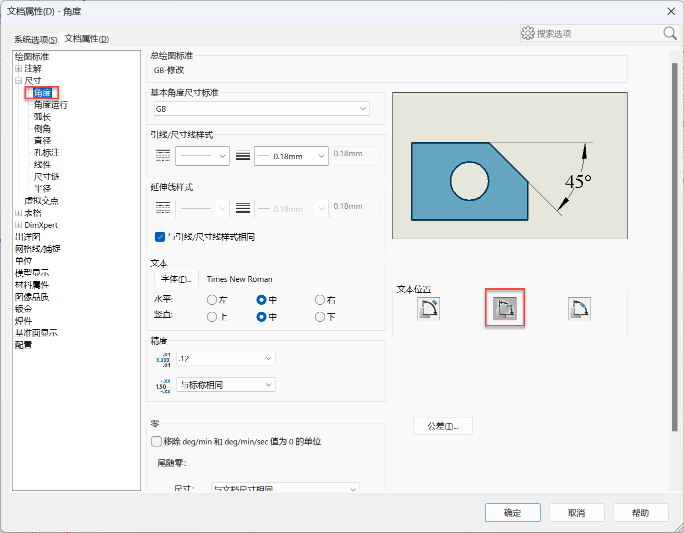
Task: Switch to 系统选项 tab
Action: coord(35,40)
